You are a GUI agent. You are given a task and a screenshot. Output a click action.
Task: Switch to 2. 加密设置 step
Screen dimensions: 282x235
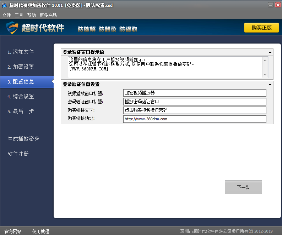(21, 67)
